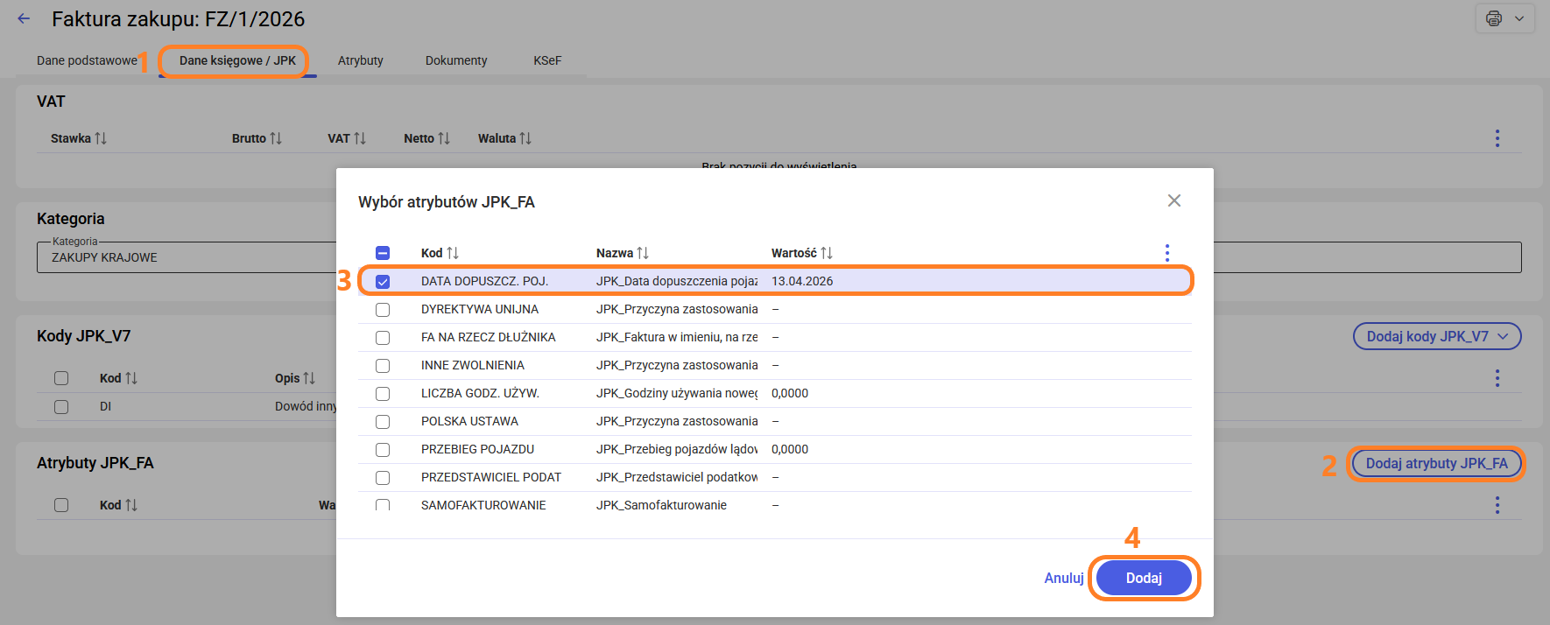Click the printer icon

(x=1494, y=18)
